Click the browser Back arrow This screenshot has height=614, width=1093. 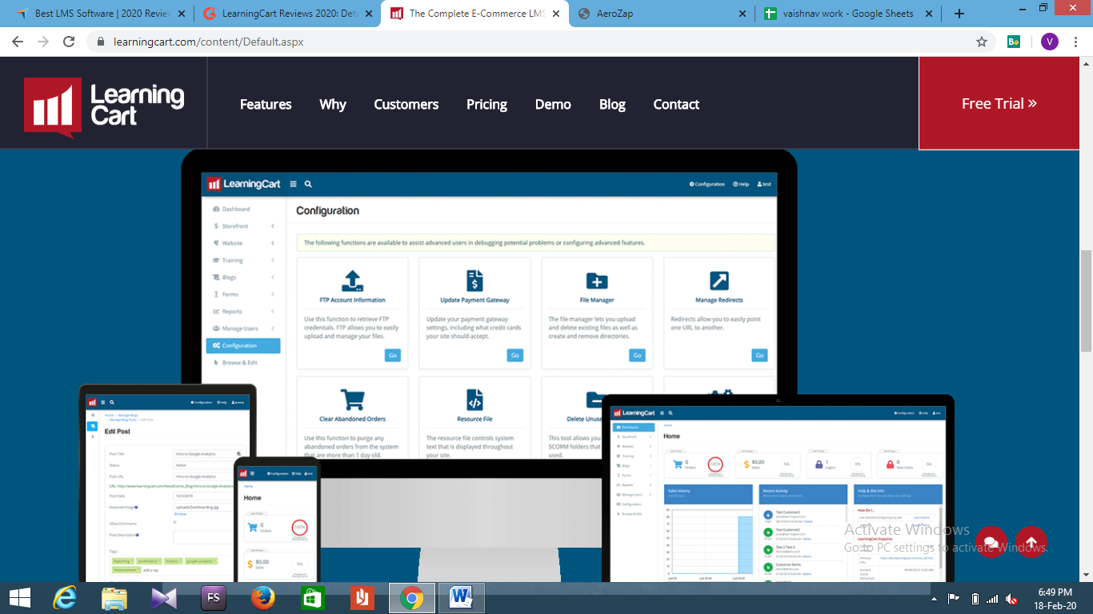pos(18,42)
